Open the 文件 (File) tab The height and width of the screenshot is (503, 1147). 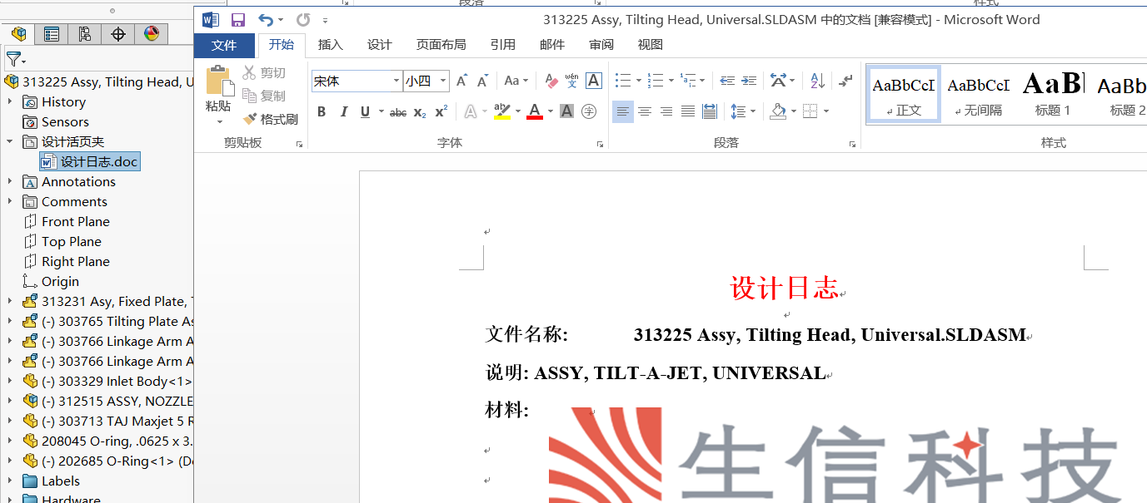[224, 45]
